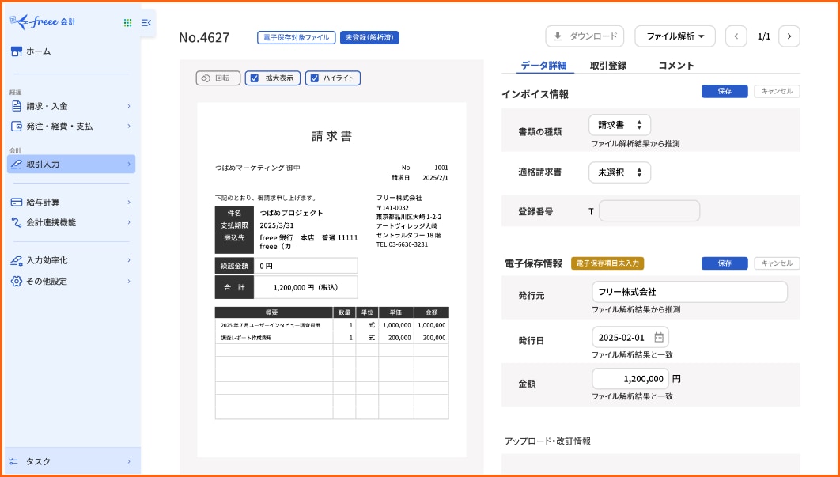Expand the ファイル解析 dropdown button
The image size is (840, 477).
(x=675, y=36)
